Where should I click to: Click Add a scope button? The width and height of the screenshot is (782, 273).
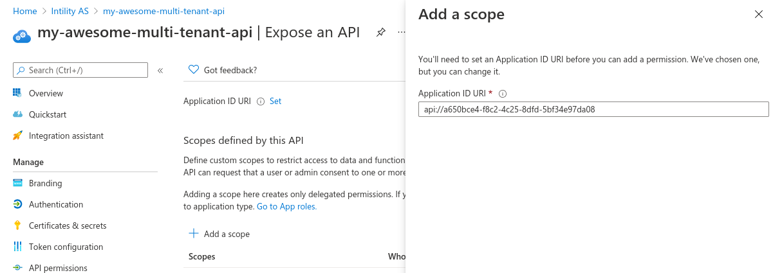219,234
